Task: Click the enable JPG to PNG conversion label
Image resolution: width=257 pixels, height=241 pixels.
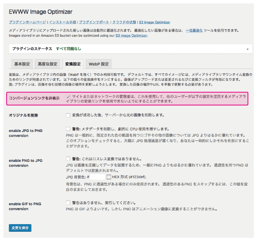Action: pos(26,133)
